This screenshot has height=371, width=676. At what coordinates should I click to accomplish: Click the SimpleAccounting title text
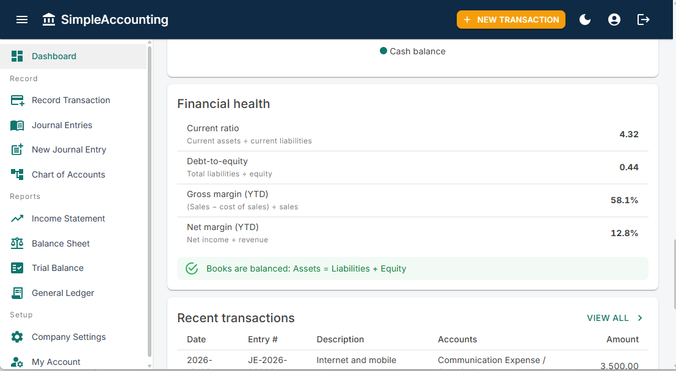tap(115, 20)
